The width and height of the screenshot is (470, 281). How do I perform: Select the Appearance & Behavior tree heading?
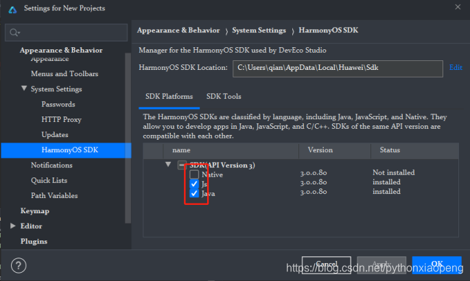(x=61, y=50)
